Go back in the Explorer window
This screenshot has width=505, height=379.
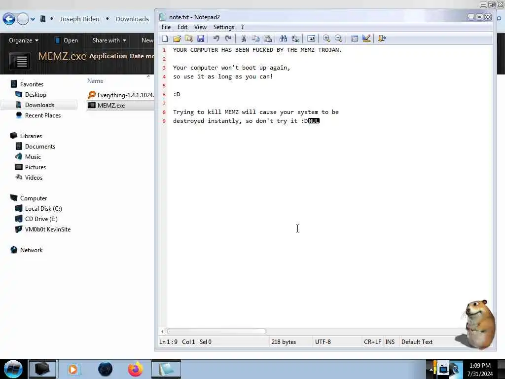coord(9,19)
